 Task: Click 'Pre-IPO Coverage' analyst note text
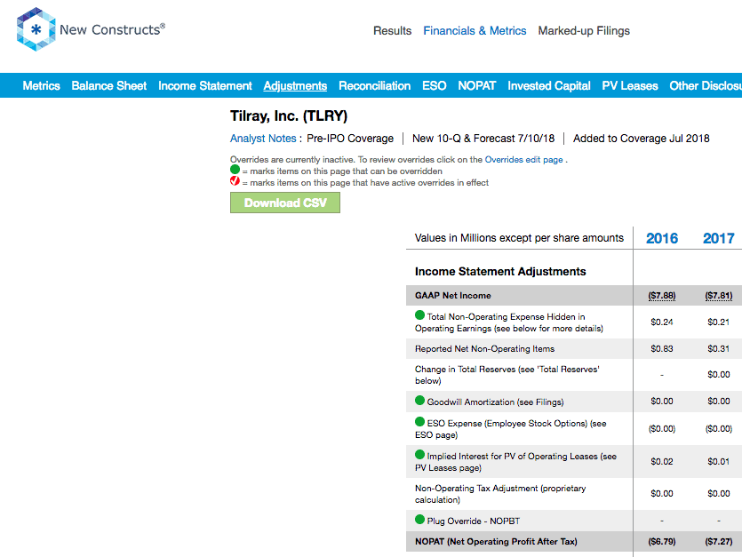[x=350, y=139]
